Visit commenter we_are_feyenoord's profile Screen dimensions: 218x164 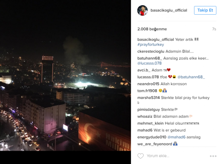coord(155,144)
